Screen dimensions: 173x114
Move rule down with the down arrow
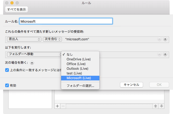point(161,106)
